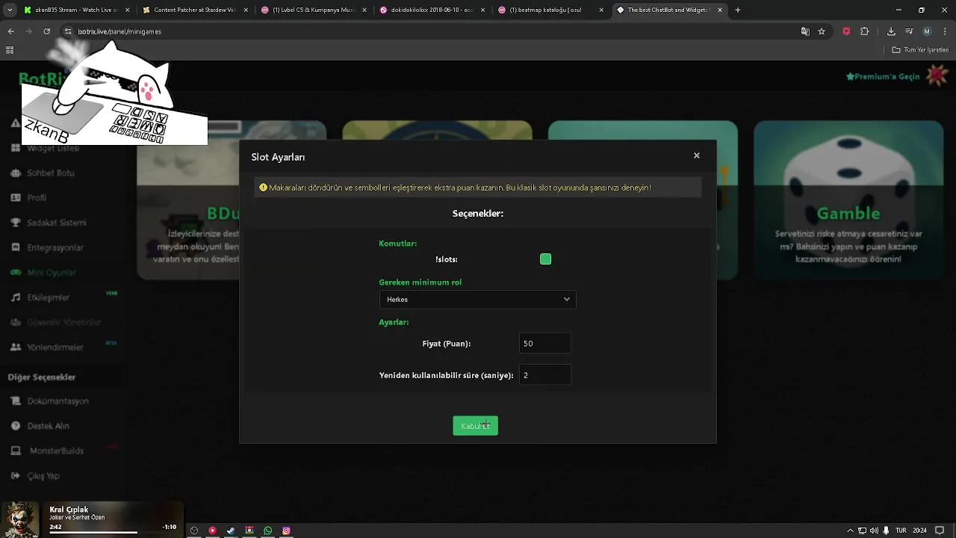Open Tüm Yer İşaretleri folder

click(919, 50)
